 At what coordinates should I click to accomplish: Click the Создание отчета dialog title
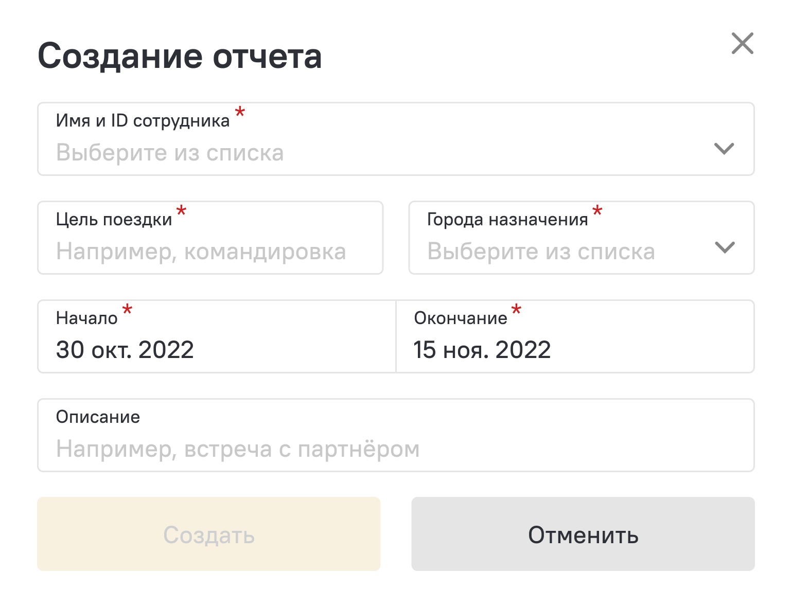(180, 56)
